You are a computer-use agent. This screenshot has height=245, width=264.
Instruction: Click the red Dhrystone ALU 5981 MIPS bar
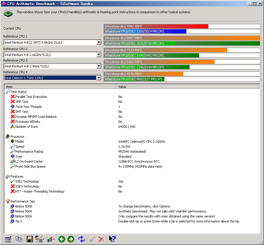pos(156,26)
